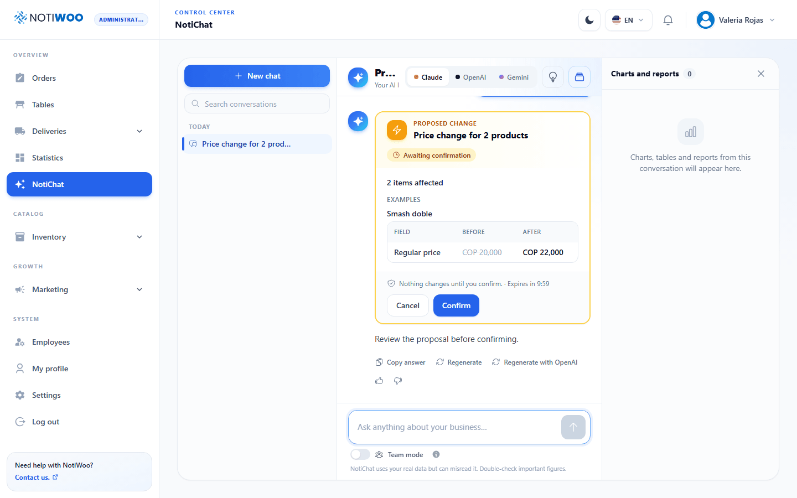The image size is (797, 498).
Task: Select the Claude model option
Action: click(428, 77)
